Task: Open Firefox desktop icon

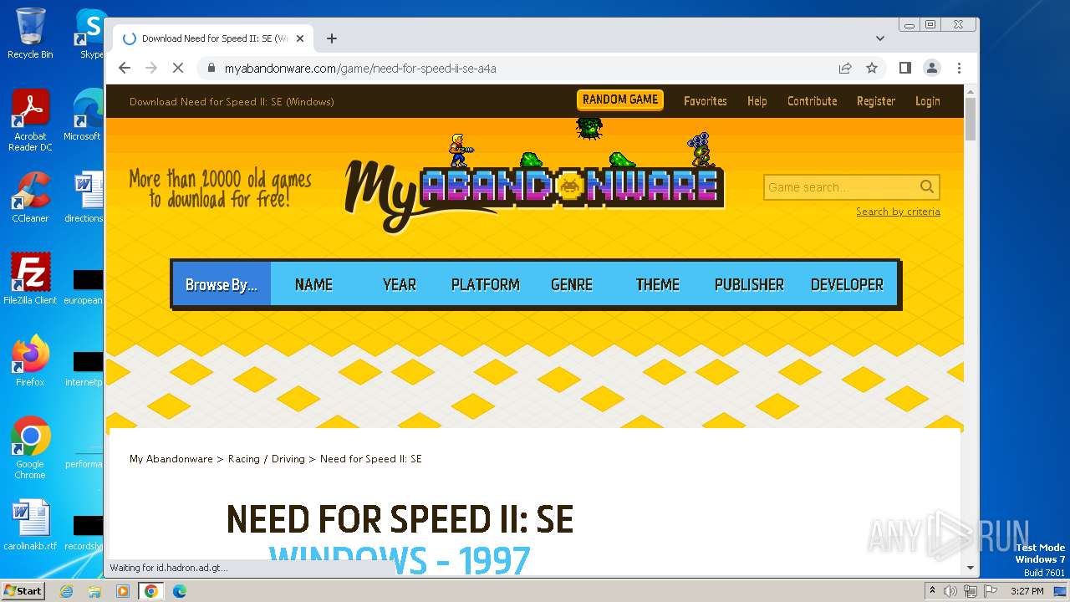Action: pos(30,361)
